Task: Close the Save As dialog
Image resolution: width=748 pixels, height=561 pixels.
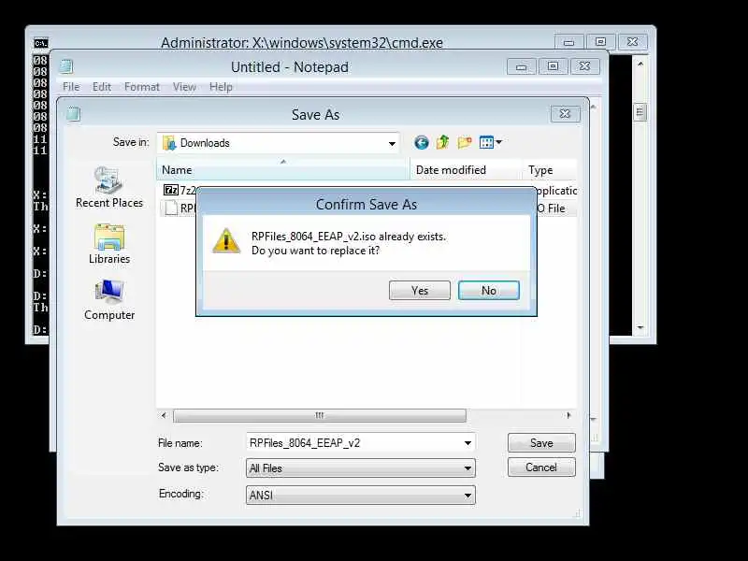Action: 565,114
